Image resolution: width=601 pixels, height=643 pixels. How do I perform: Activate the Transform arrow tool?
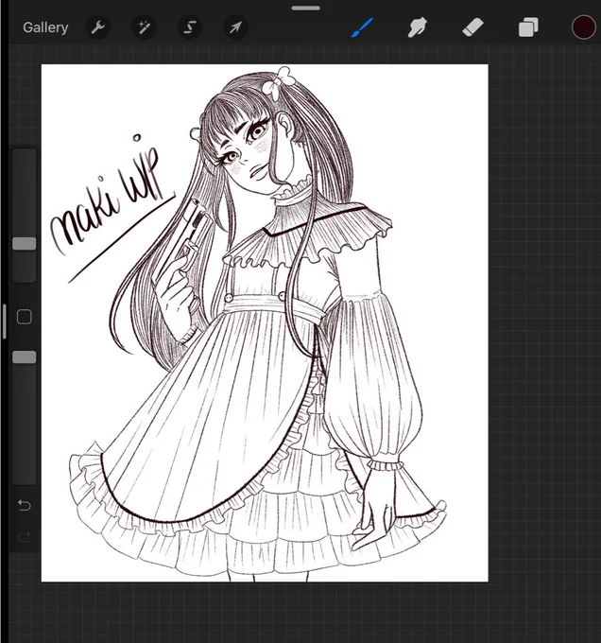coord(235,27)
